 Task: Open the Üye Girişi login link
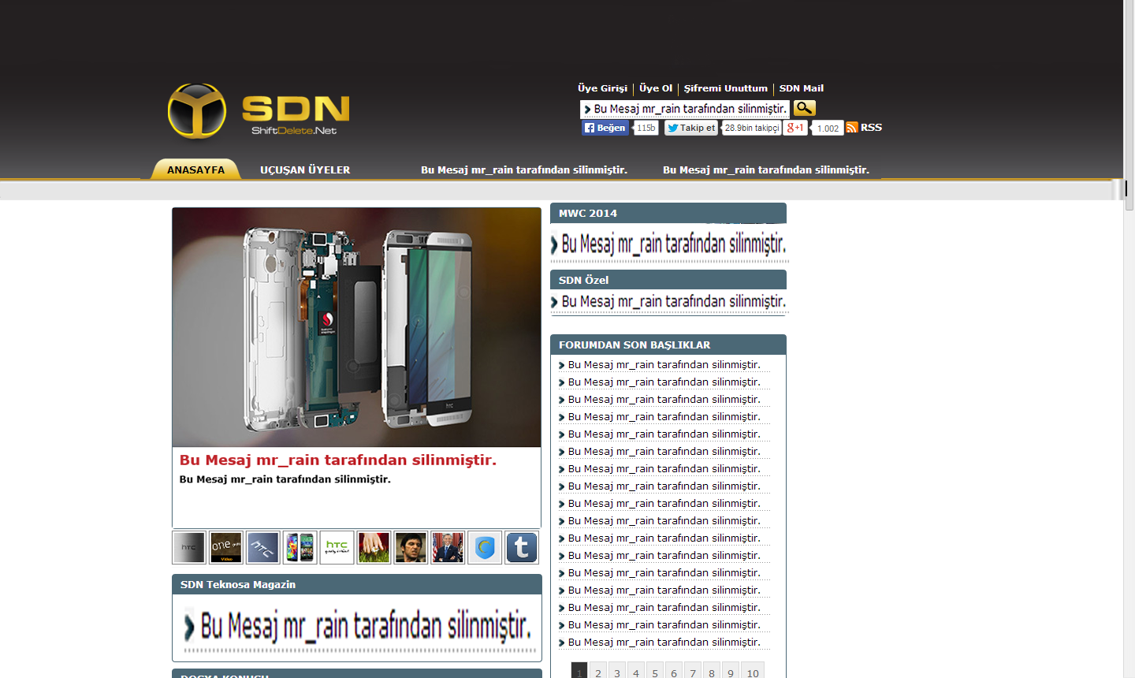coord(602,88)
